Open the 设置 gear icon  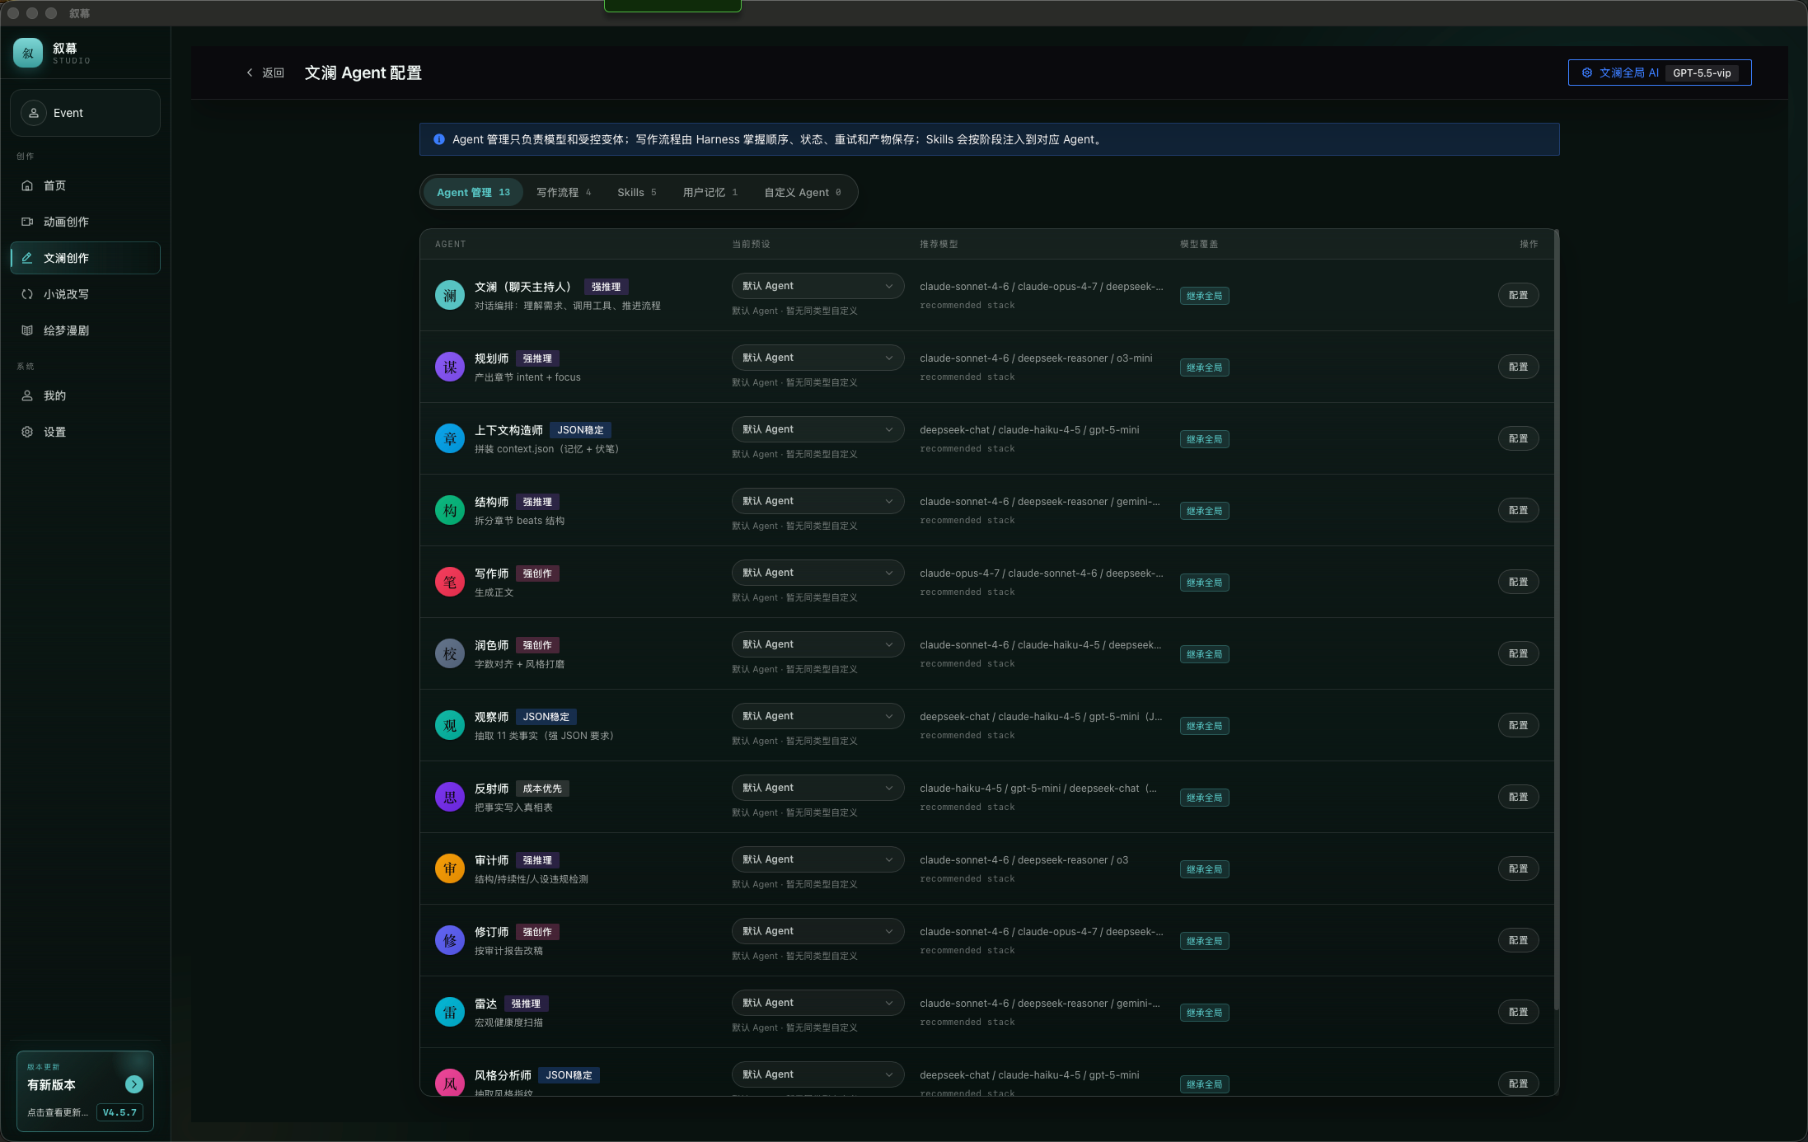(27, 432)
